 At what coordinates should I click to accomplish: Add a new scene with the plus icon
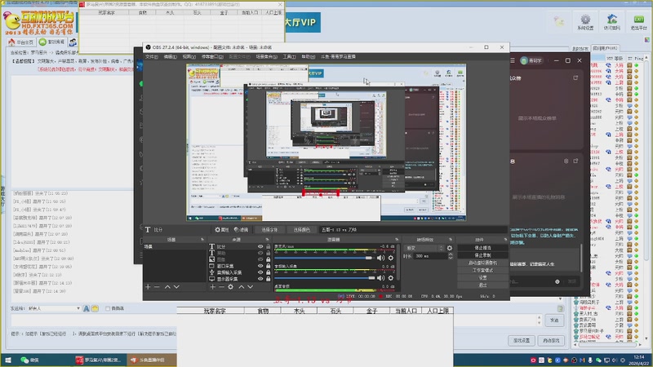(x=148, y=287)
